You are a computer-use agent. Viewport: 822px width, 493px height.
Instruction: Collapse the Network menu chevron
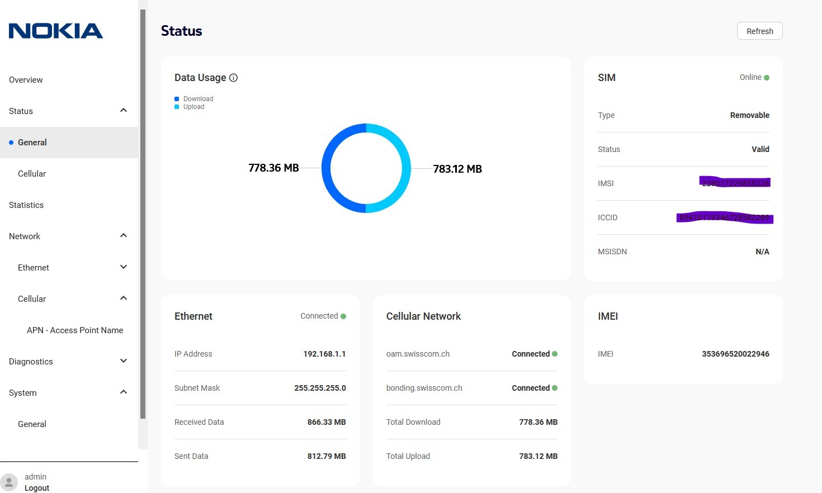click(x=124, y=236)
